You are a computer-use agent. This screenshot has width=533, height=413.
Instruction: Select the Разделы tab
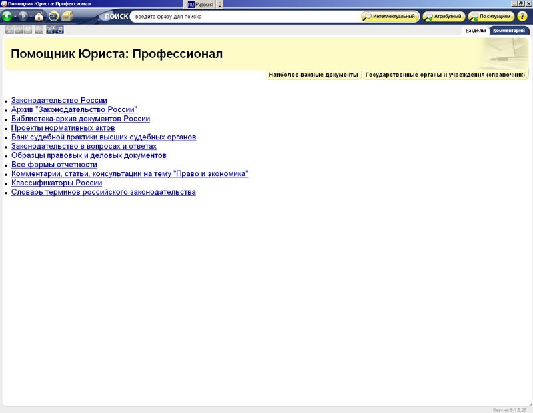(476, 30)
